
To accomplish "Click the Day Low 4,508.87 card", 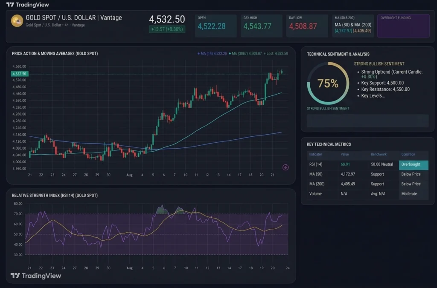I will [x=307, y=26].
